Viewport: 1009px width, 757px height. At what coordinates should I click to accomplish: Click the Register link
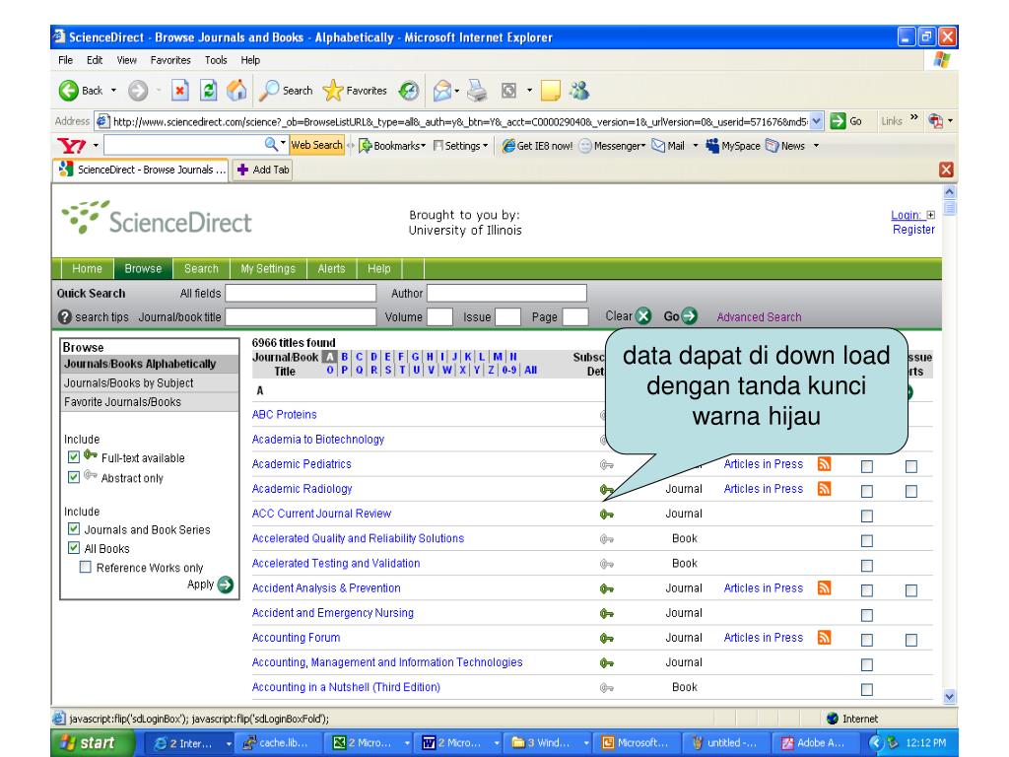click(913, 230)
